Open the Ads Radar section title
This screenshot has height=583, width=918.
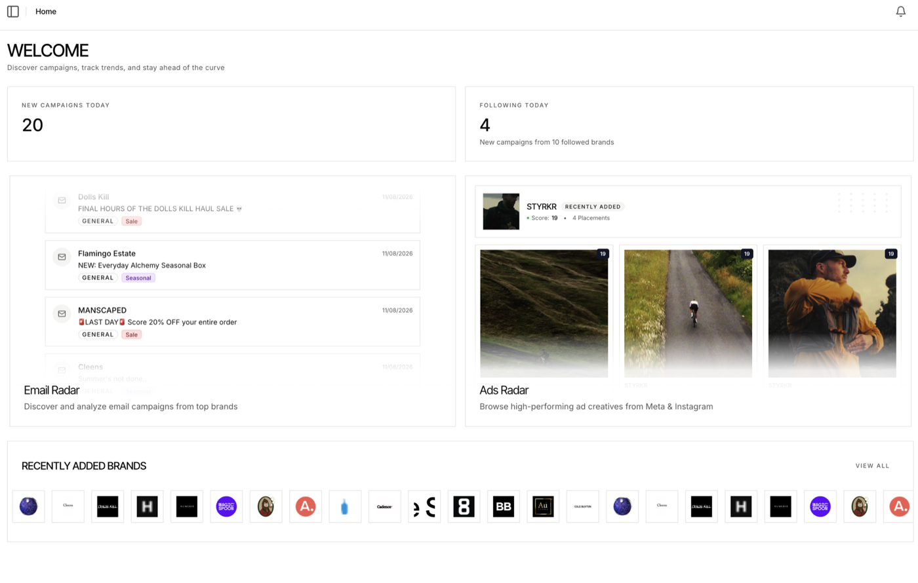click(504, 390)
